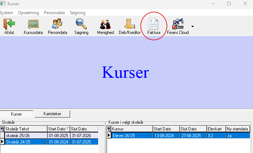Click the 13-08-2024 course start cell
253x153 pixels.
(166, 135)
